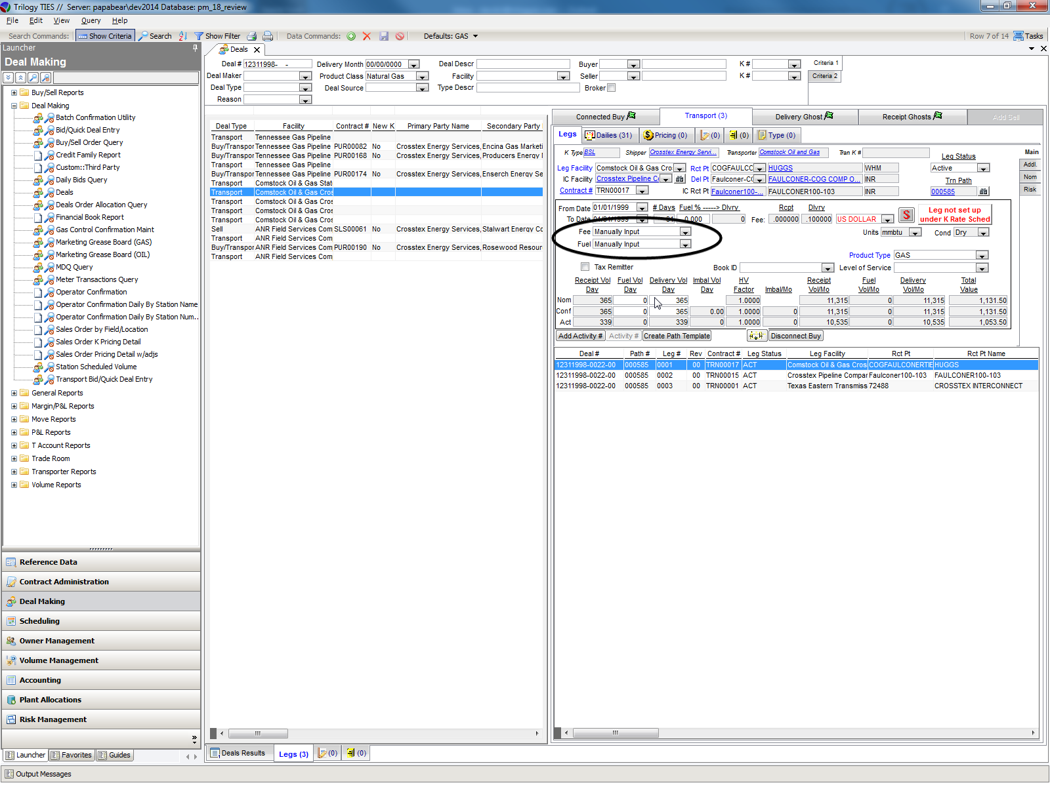Screen dimensions: 1050x787
Task: Toggle the Broker checkbox
Action: [612, 88]
